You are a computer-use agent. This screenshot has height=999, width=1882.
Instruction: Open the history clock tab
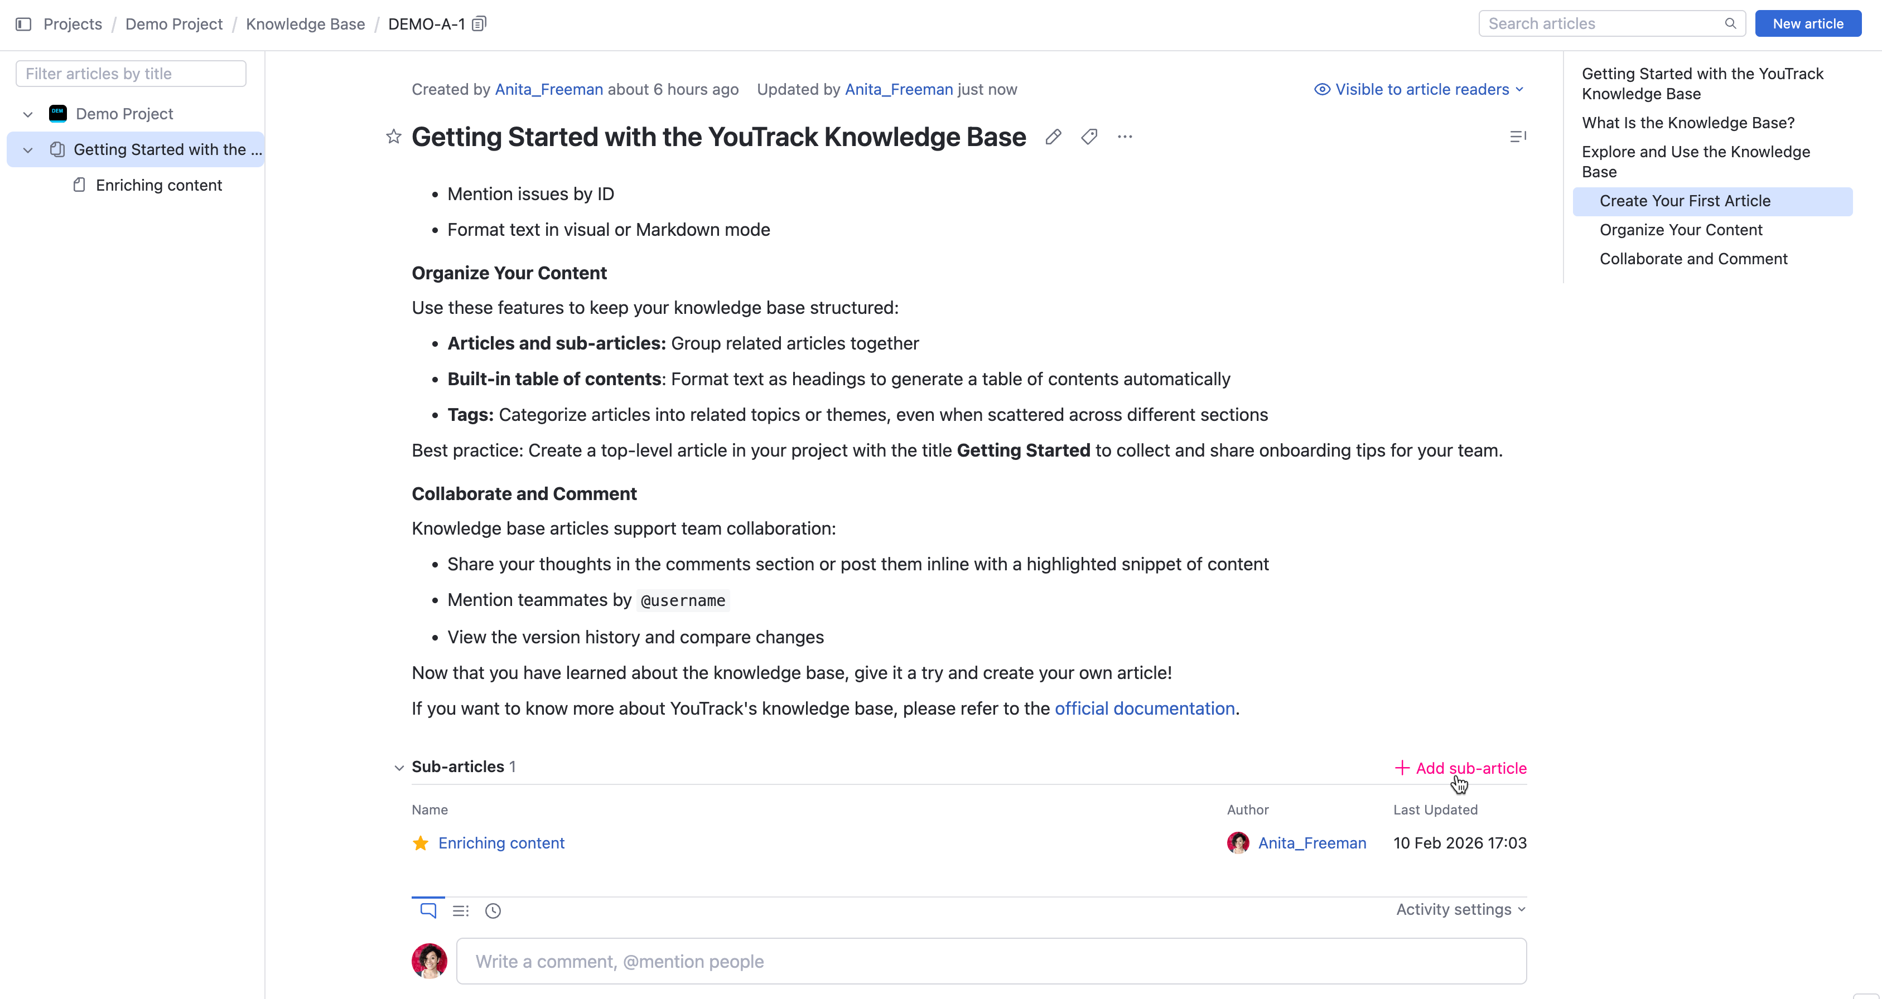493,910
